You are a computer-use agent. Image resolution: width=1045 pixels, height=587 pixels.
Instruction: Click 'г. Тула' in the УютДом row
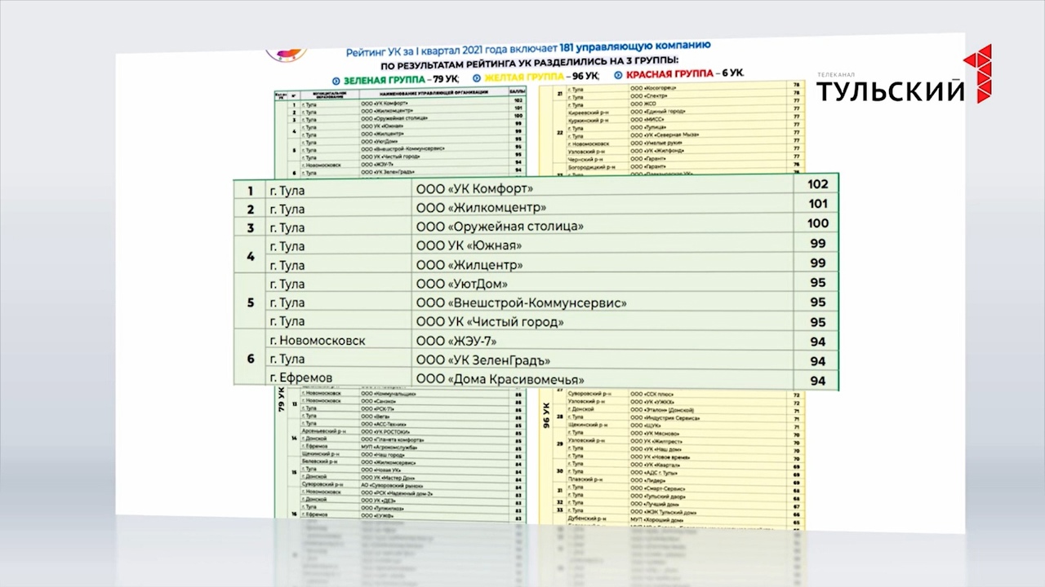[x=287, y=284]
